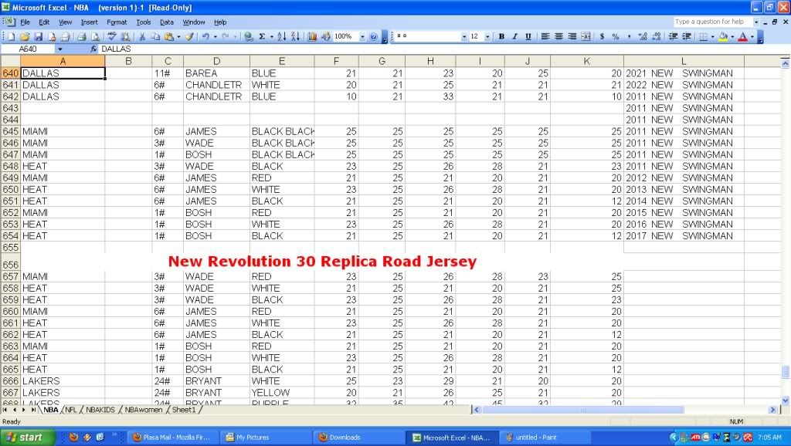The image size is (791, 446).
Task: Merge and center selected cells
Action: pyautogui.click(x=586, y=36)
